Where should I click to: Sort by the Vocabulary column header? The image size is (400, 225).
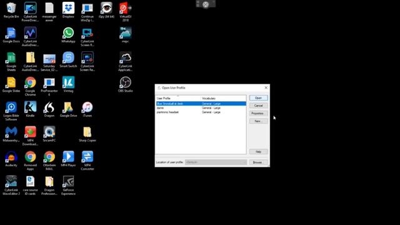(x=224, y=98)
